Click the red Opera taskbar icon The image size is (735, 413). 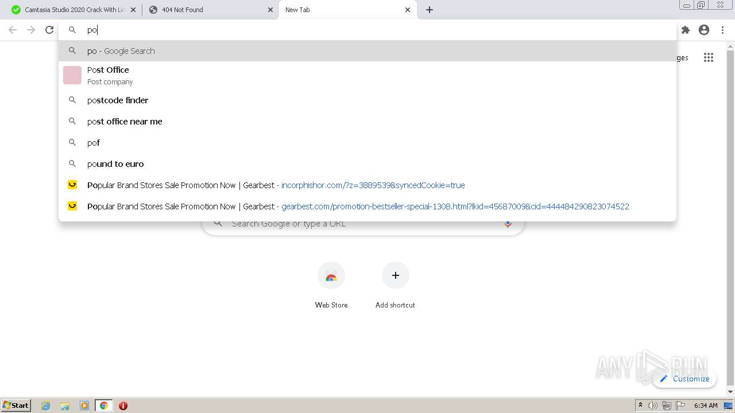[123, 406]
